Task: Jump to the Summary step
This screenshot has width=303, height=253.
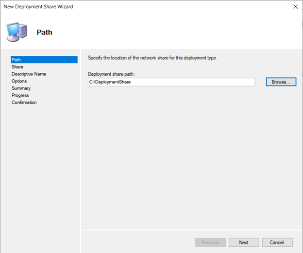Action: click(x=21, y=88)
